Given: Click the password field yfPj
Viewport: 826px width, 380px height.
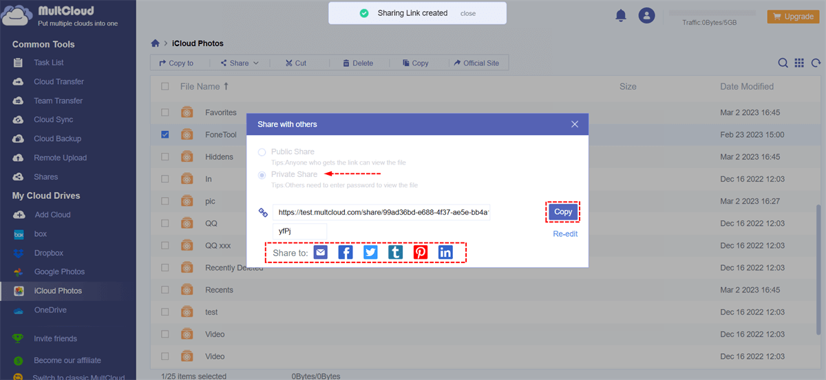Looking at the screenshot, I should pos(299,231).
